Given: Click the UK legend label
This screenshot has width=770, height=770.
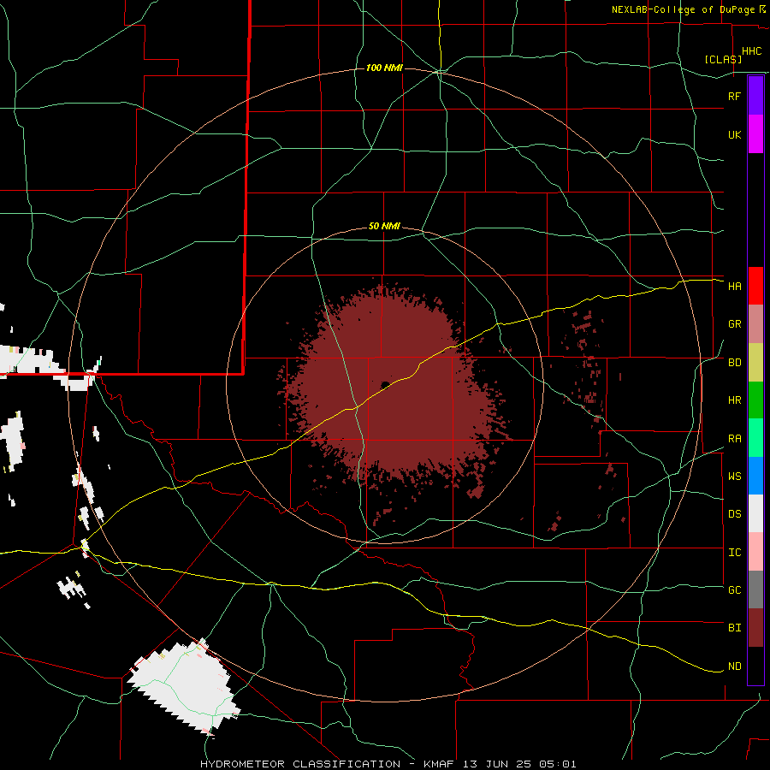Looking at the screenshot, I should (x=734, y=134).
